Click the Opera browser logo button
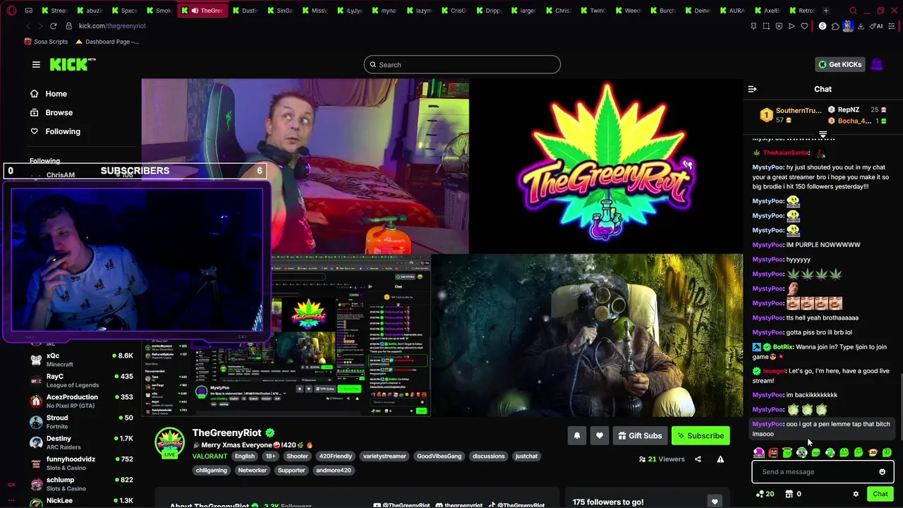 click(11, 11)
